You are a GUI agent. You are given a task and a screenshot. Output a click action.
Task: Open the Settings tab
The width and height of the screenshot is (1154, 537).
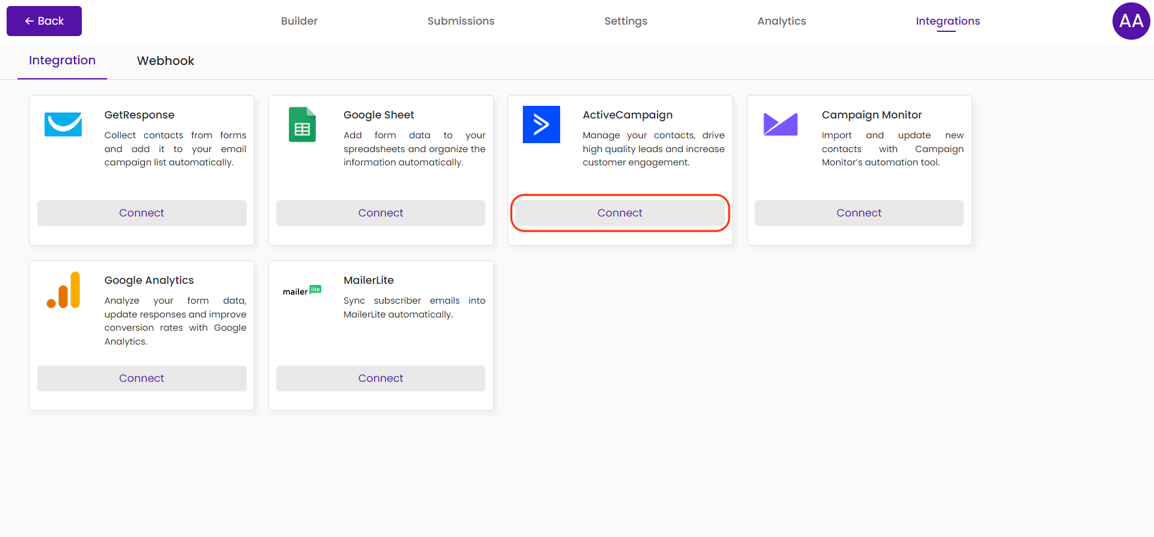[x=626, y=21]
